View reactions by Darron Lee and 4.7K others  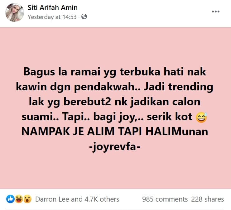(77, 199)
